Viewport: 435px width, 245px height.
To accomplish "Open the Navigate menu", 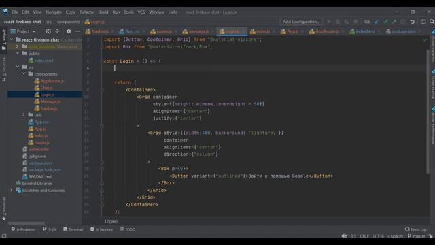I will pos(54,12).
